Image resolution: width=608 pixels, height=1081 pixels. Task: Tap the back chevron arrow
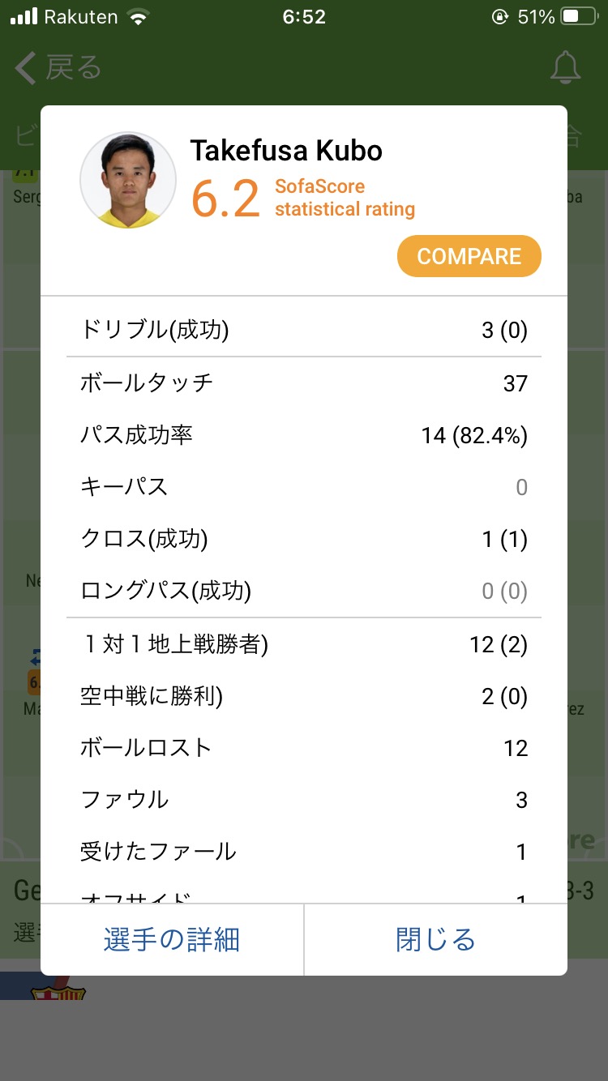(25, 69)
